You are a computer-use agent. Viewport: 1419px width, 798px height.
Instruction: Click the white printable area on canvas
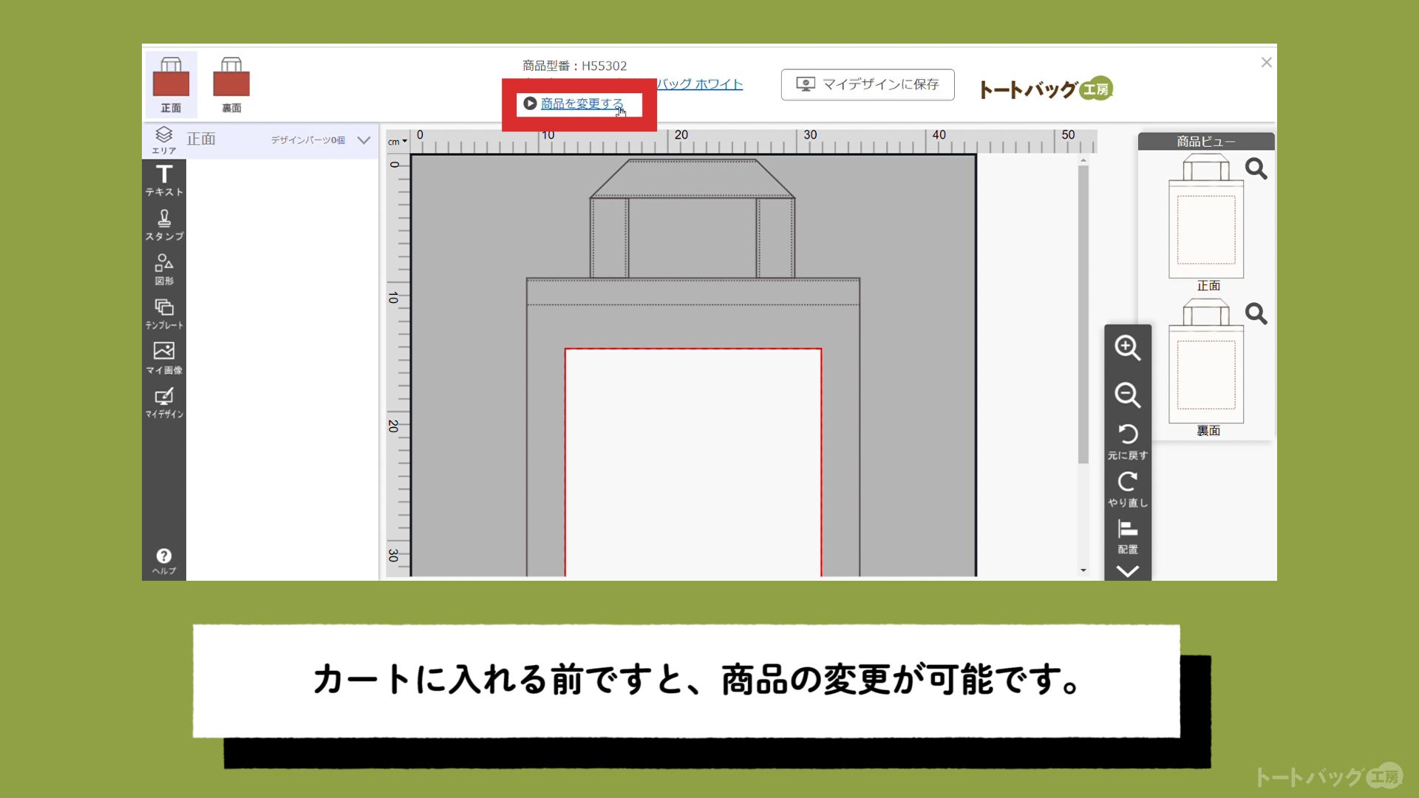tap(693, 463)
